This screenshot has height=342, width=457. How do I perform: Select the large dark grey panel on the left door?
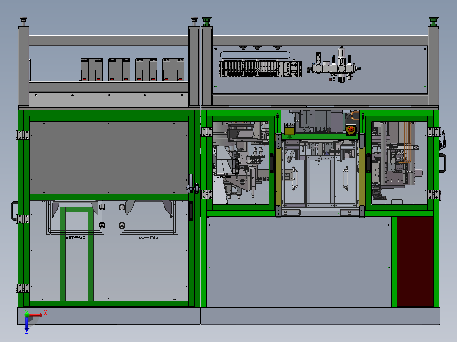click(x=109, y=158)
